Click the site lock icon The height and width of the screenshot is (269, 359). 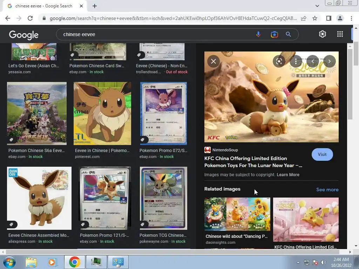click(44, 18)
